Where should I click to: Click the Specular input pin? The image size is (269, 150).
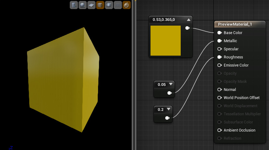tap(219, 49)
